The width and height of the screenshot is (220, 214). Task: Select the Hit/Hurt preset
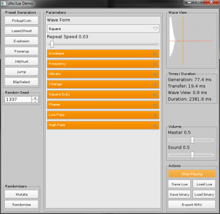point(21,62)
